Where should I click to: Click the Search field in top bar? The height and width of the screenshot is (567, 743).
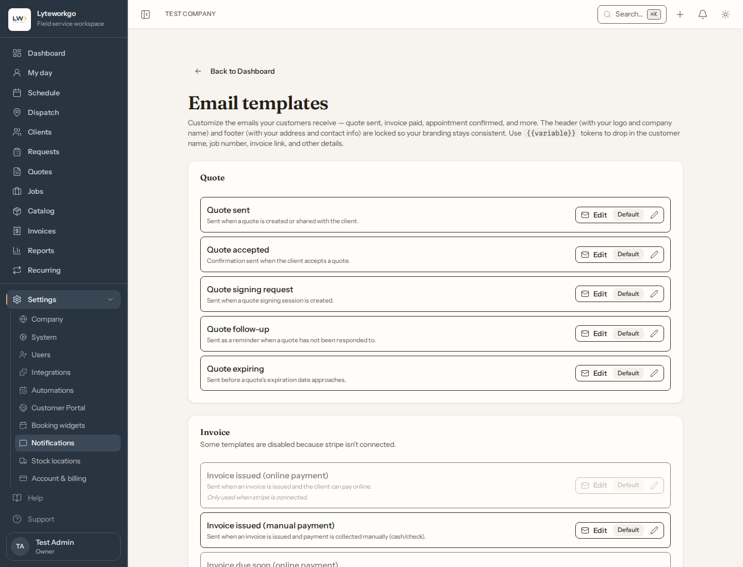[632, 14]
